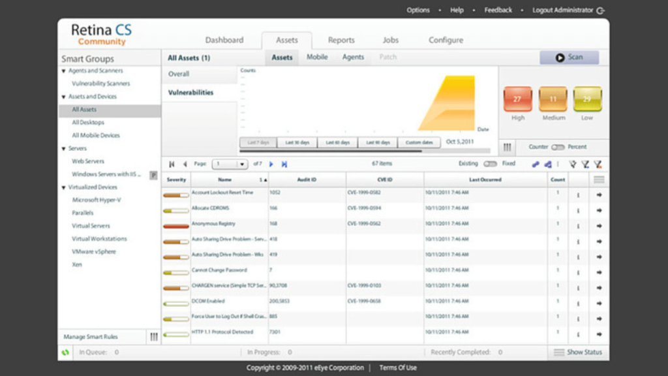The image size is (668, 376).
Task: Open the Feedback link
Action: pos(498,10)
